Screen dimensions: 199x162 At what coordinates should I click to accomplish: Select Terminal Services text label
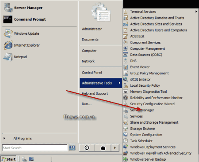[143, 12]
